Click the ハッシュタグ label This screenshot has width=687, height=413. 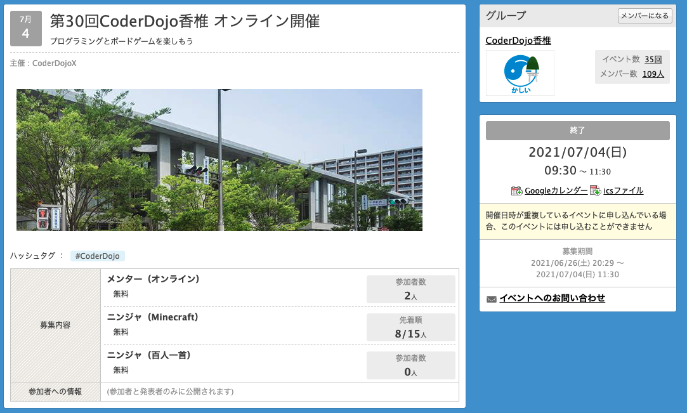click(x=37, y=256)
